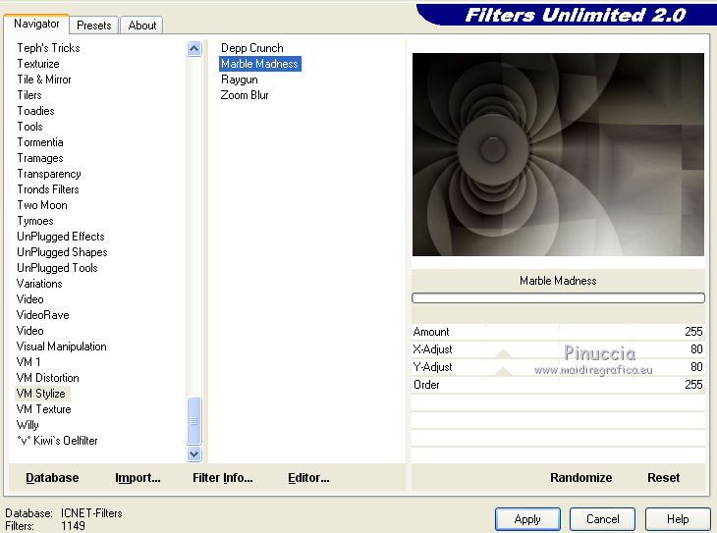This screenshot has width=717, height=533.
Task: Select the Marble Madness filter
Action: coord(259,64)
